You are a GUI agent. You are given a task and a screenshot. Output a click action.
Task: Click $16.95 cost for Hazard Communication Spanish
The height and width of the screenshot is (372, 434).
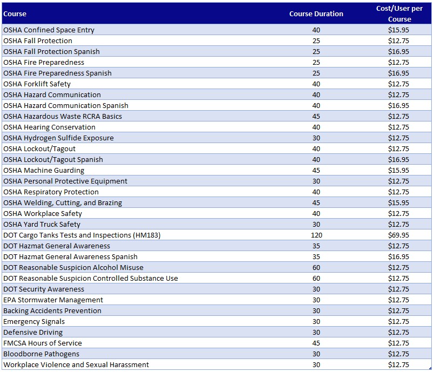tap(398, 105)
